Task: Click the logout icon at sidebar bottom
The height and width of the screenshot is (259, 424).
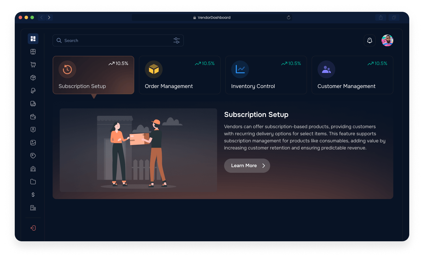Action: click(x=33, y=228)
